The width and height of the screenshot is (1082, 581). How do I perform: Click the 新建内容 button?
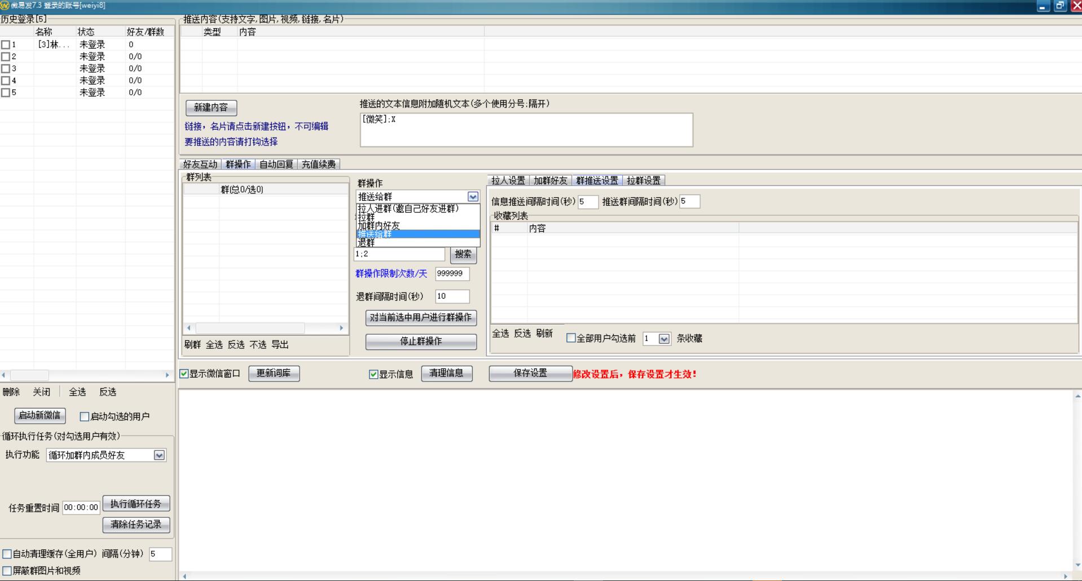pyautogui.click(x=211, y=108)
